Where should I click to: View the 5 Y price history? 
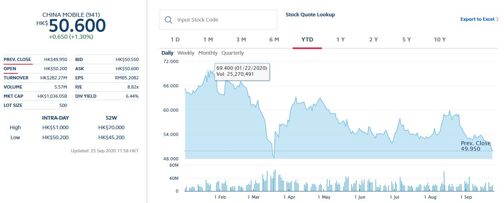tap(407, 39)
